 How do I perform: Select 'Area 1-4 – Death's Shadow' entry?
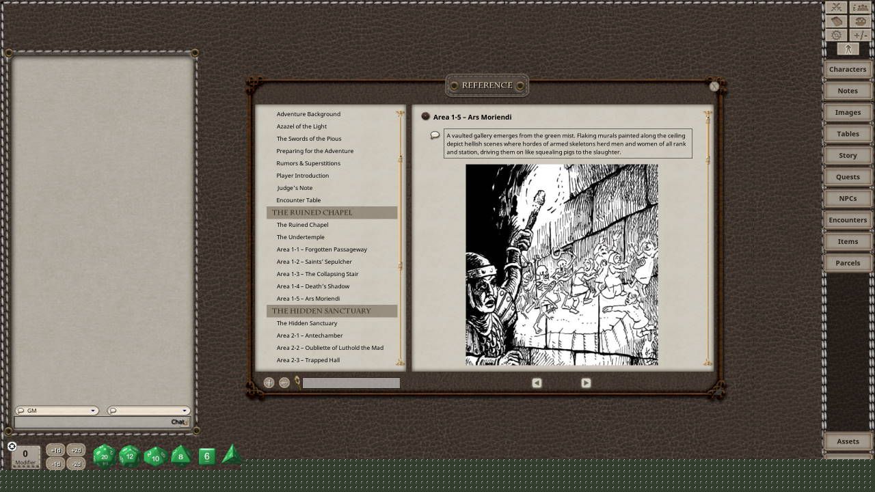[x=313, y=286]
